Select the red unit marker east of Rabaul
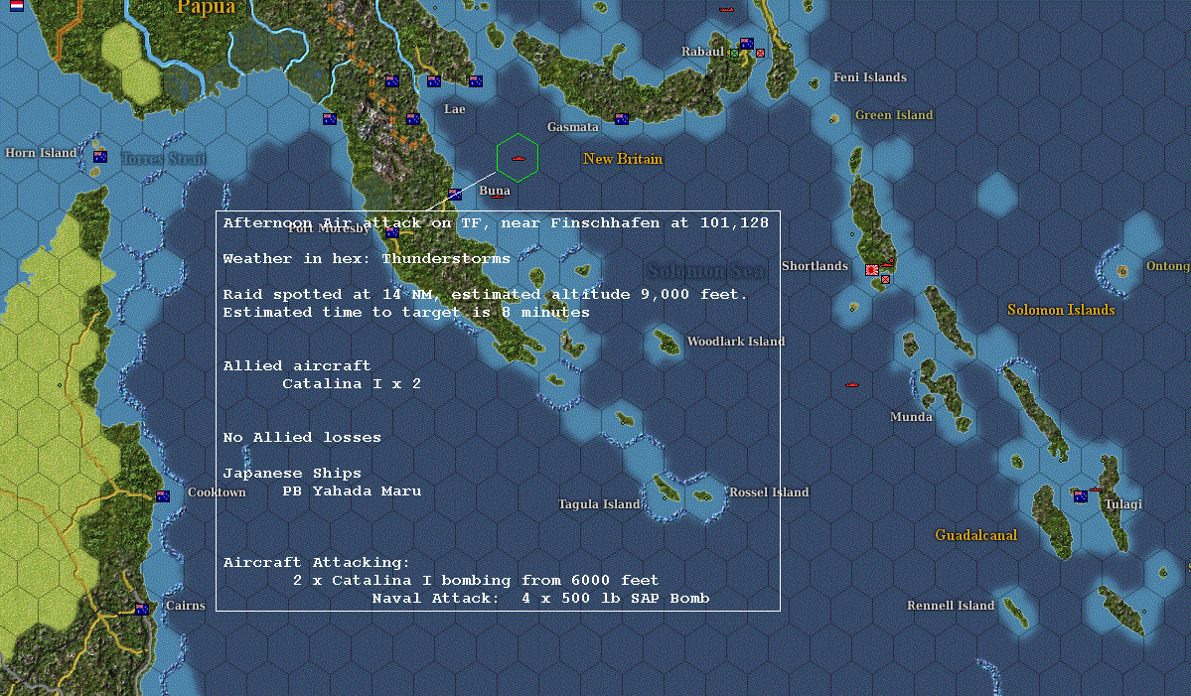Viewport: 1191px width, 696px height. (x=760, y=54)
